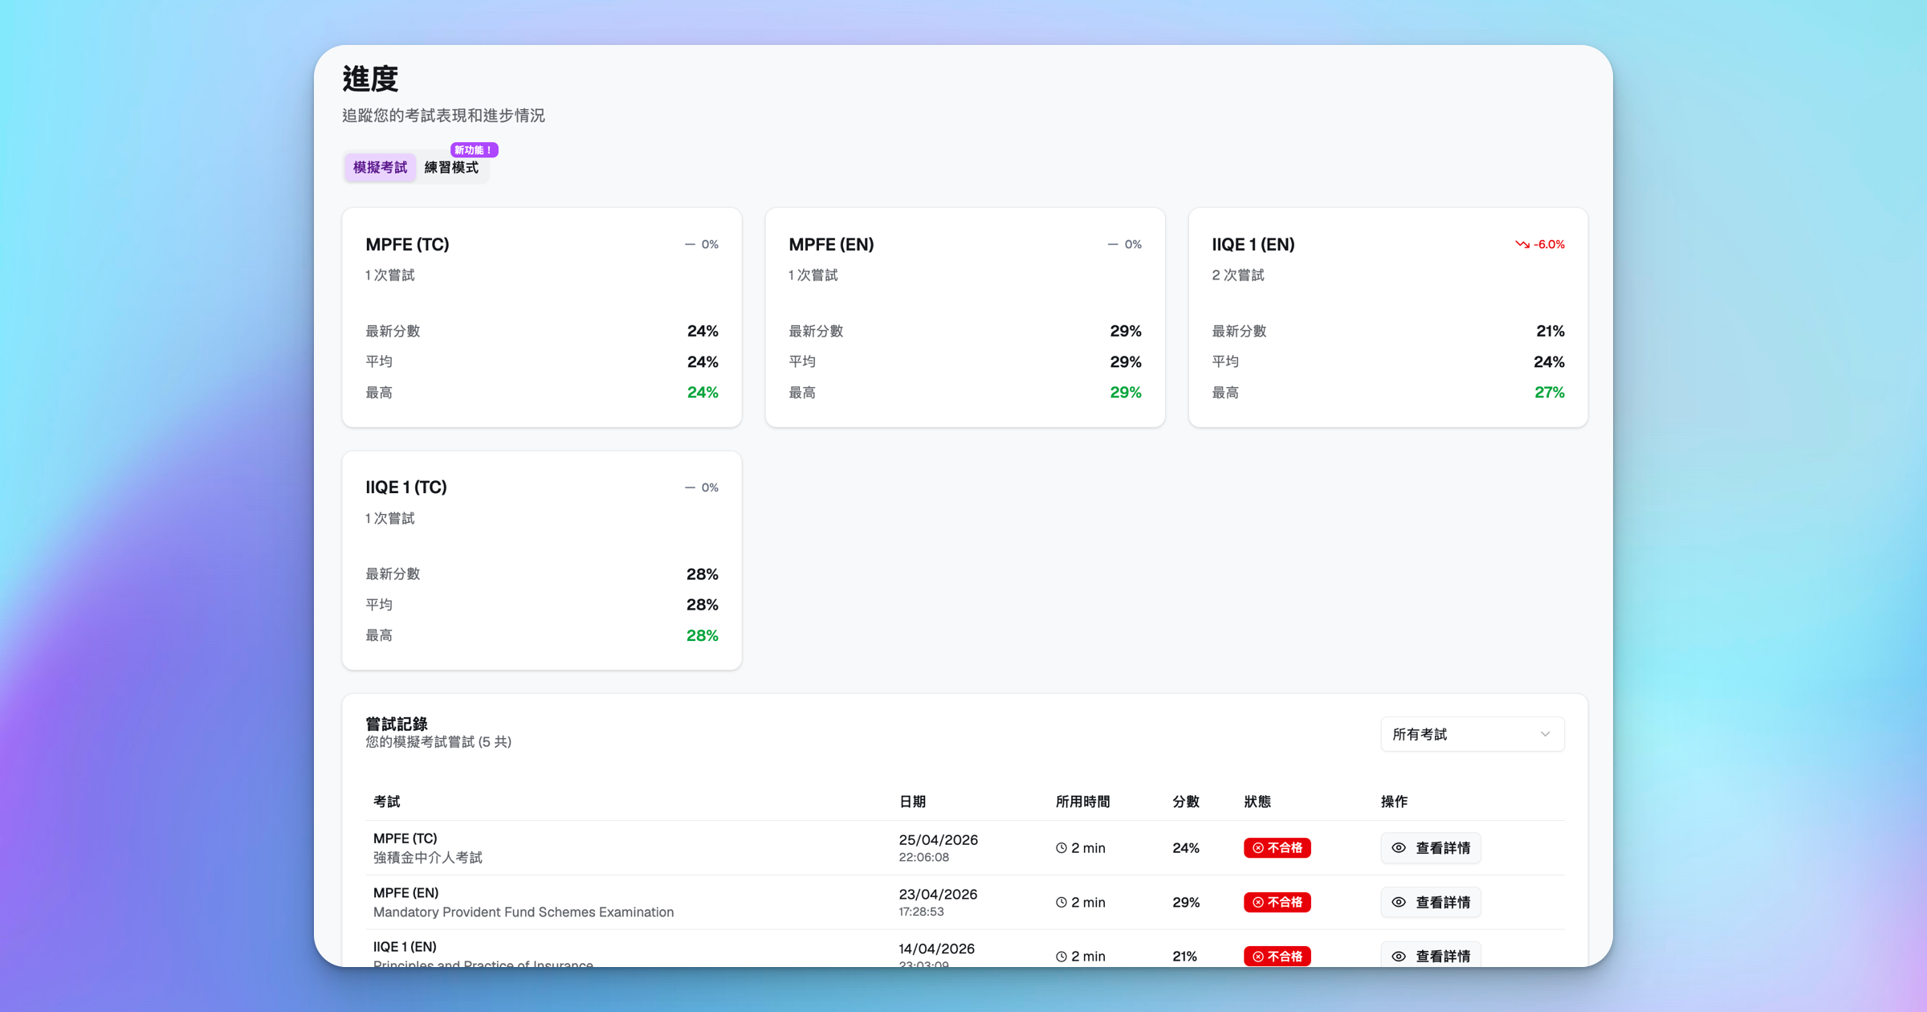Click the 操作 column header

click(1395, 802)
